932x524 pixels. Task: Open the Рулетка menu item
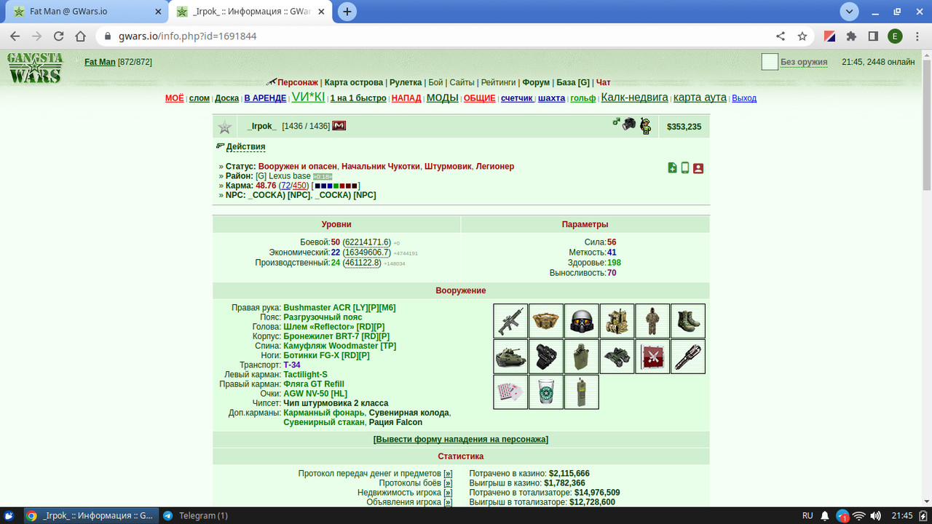click(x=406, y=82)
